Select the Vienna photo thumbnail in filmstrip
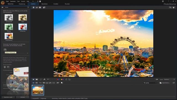The image size is (177, 100). tap(38, 90)
